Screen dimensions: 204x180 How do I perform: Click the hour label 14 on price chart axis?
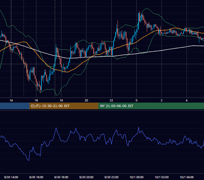tap(11, 100)
